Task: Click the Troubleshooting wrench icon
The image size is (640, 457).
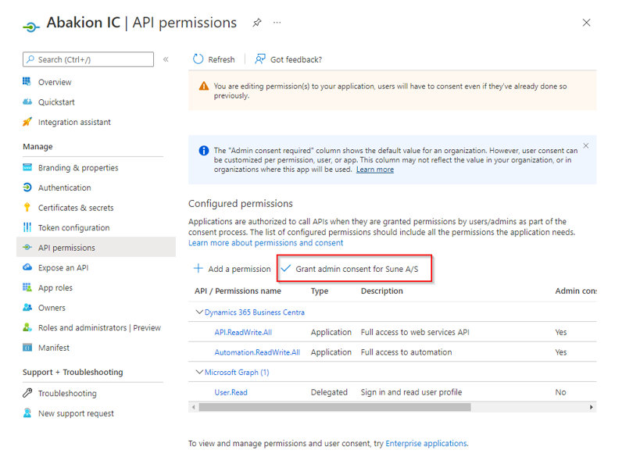Action: tap(27, 393)
